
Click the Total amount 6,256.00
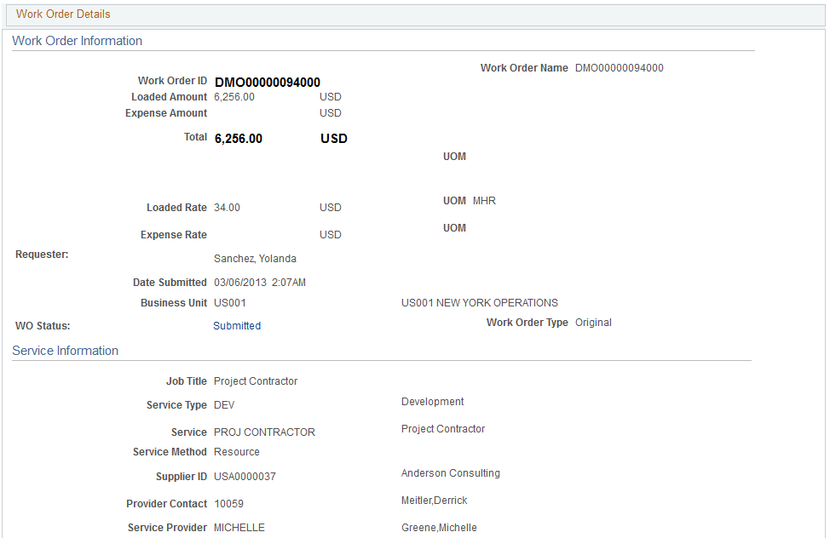239,138
